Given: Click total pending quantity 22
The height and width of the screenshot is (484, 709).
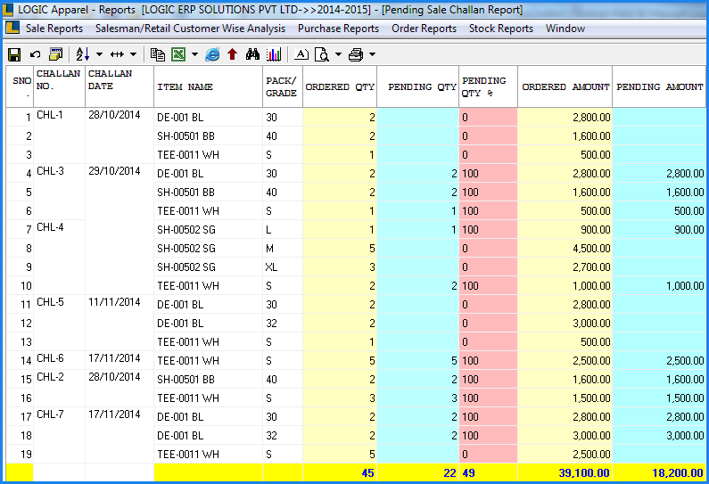Looking at the screenshot, I should (417, 472).
